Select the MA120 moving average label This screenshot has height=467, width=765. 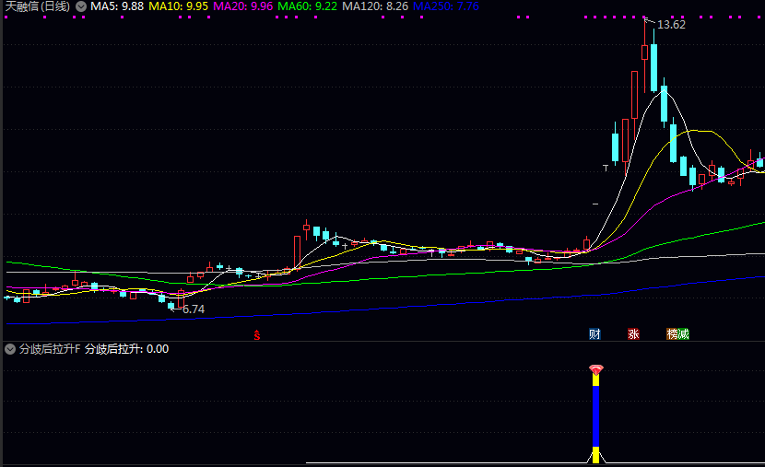pos(375,6)
